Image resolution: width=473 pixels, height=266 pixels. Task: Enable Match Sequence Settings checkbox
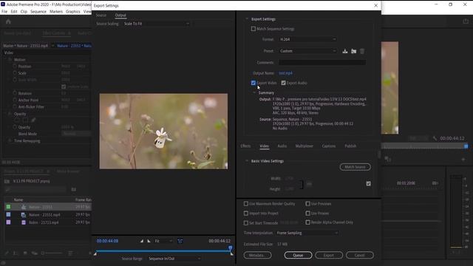tap(253, 29)
